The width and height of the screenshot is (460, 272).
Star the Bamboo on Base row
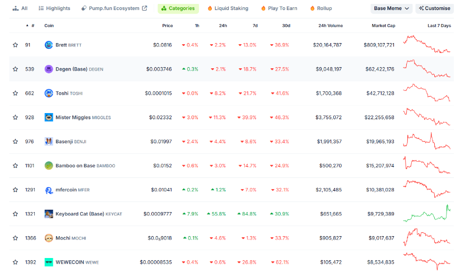tap(15, 166)
